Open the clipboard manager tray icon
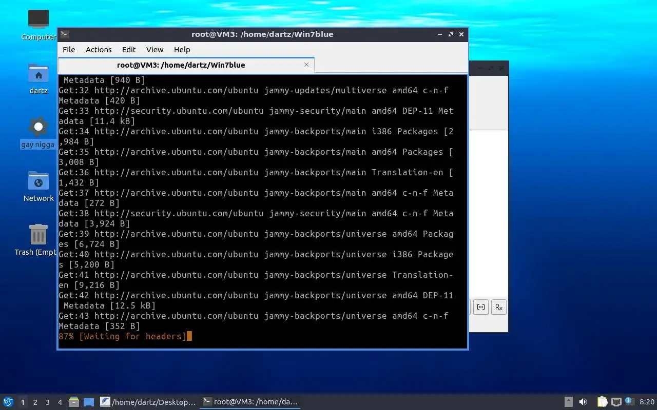This screenshot has height=410, width=657. click(602, 402)
